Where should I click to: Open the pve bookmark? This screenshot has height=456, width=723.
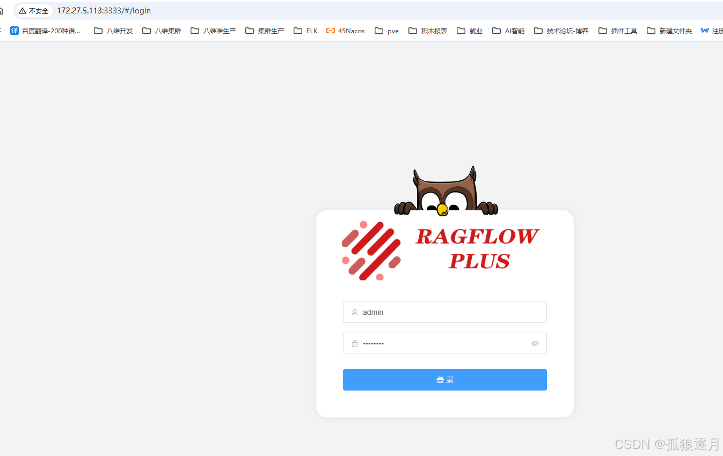point(386,31)
